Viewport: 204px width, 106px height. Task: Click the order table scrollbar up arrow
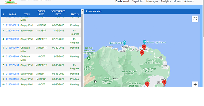click(x=82, y=10)
